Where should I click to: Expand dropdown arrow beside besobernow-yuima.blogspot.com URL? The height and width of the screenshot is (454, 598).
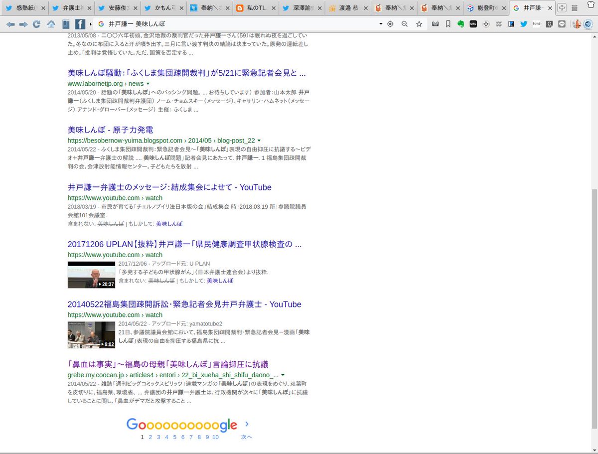pyautogui.click(x=259, y=141)
